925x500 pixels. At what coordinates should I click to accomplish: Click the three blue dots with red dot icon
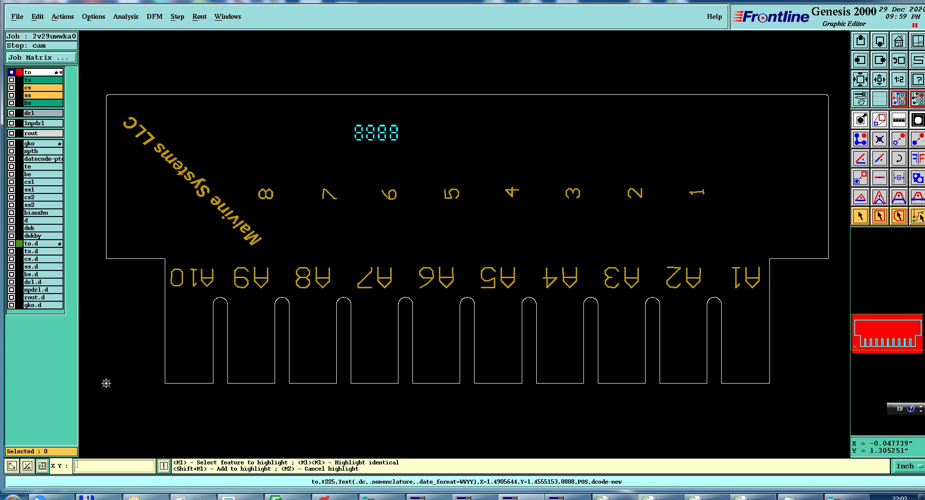pyautogui.click(x=860, y=140)
